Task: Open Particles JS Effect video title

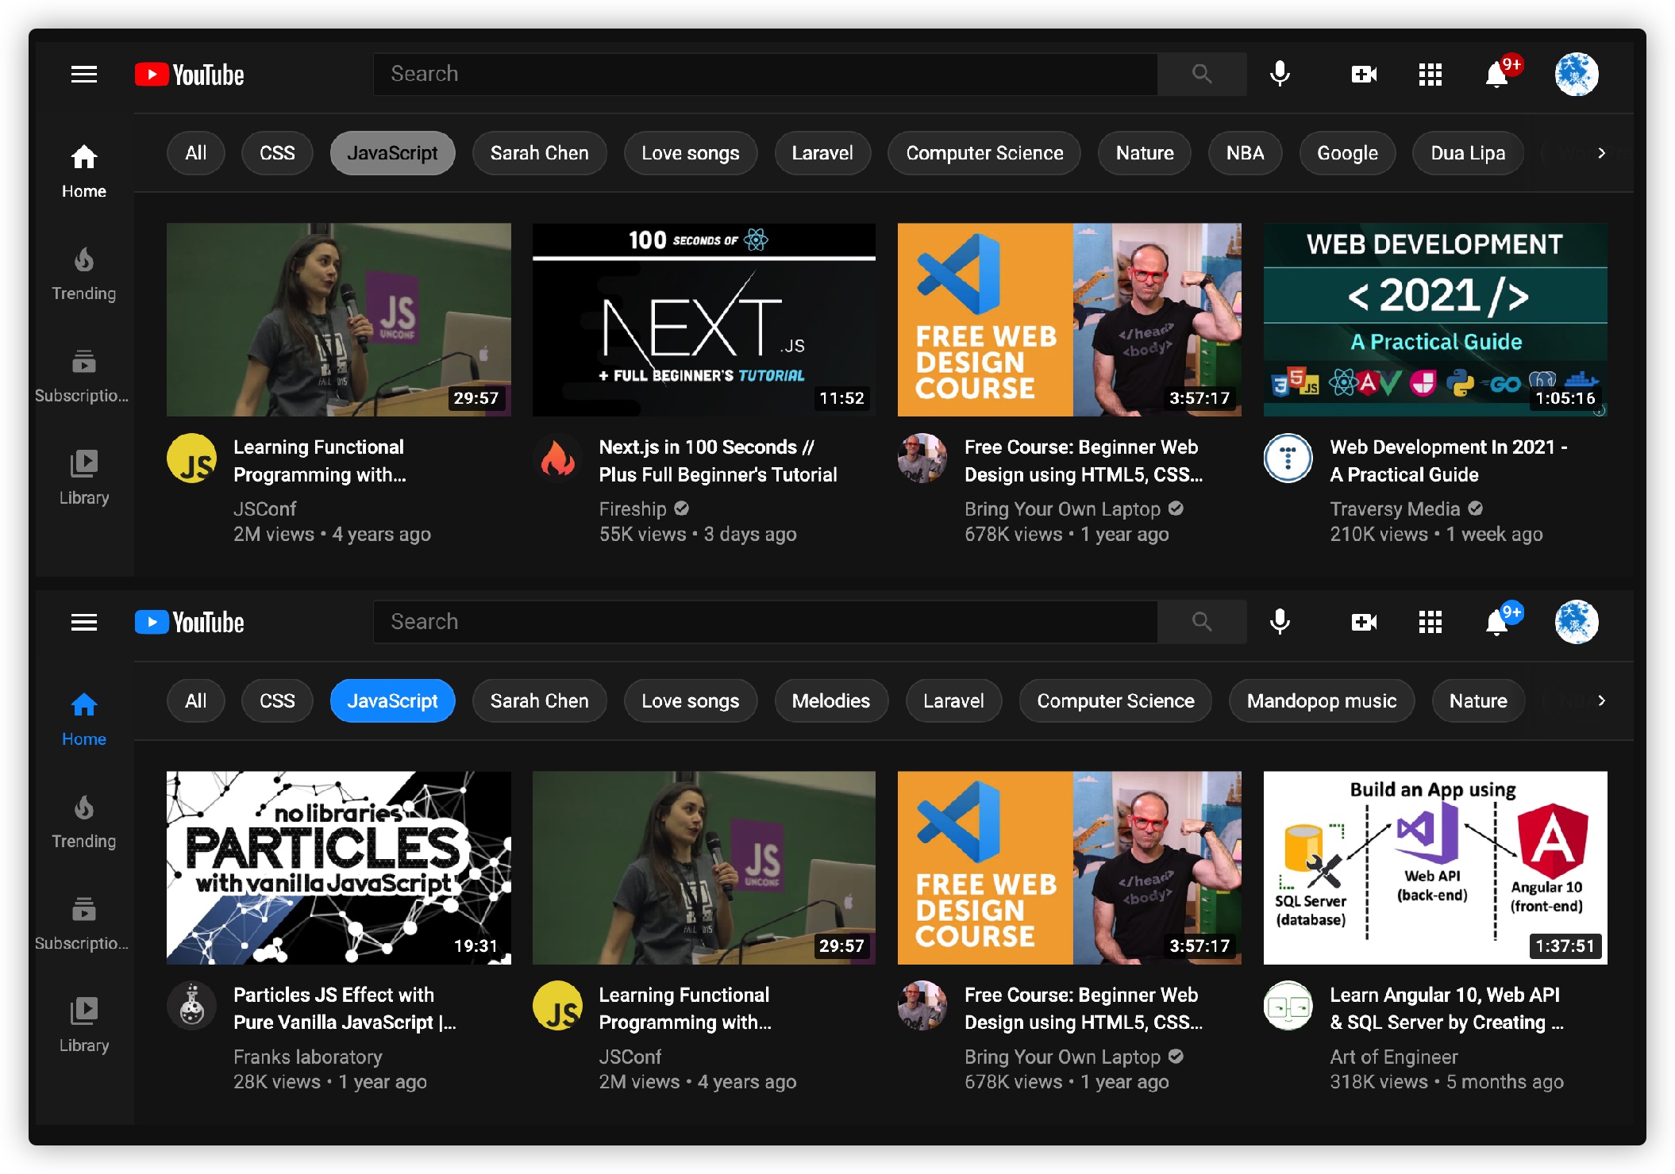Action: pyautogui.click(x=345, y=1009)
